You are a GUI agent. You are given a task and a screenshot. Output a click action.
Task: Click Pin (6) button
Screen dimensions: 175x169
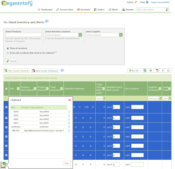pyautogui.click(x=134, y=71)
